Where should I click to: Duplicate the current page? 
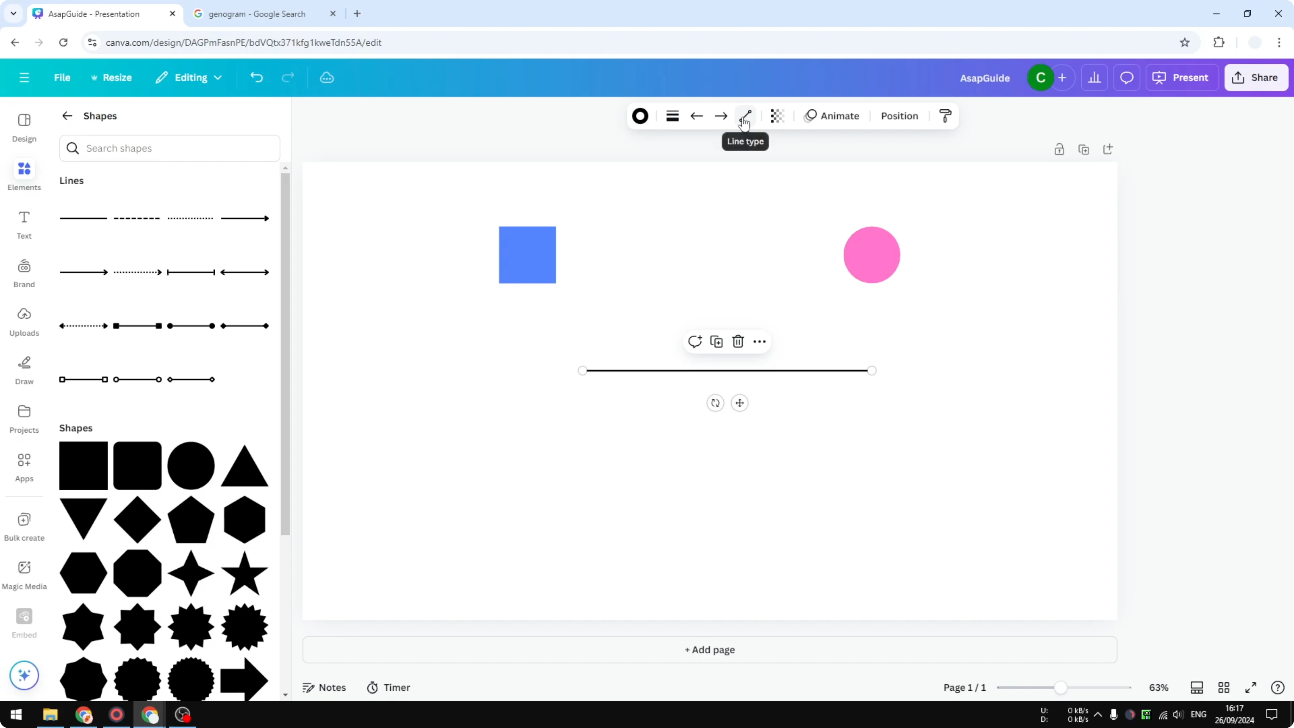[1083, 150]
